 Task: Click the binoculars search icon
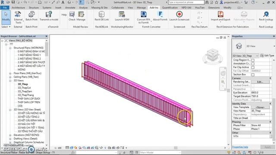(207, 2)
